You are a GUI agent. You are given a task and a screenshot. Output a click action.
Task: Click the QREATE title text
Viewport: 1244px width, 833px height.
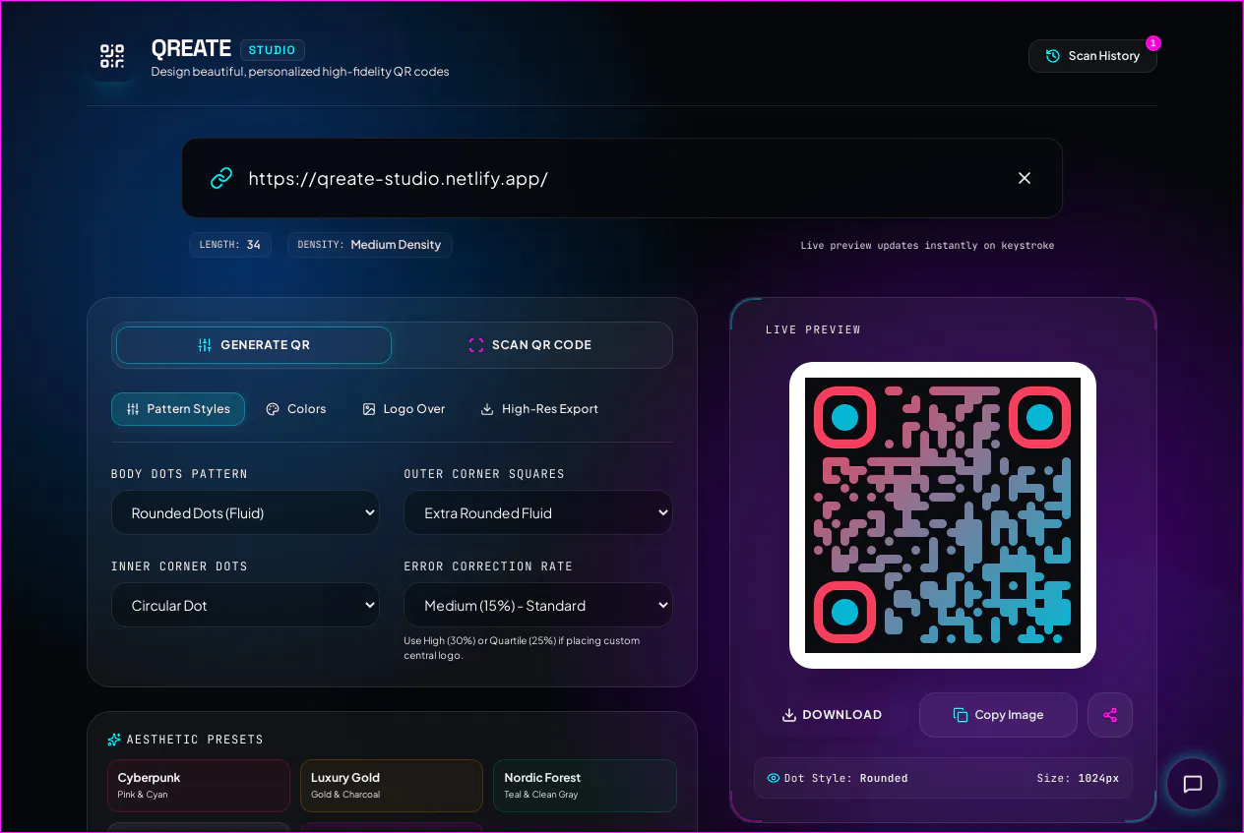click(191, 48)
